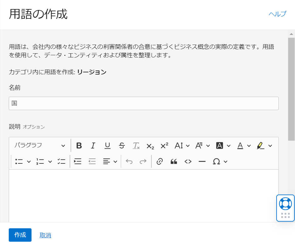Viewport: 295px width, 247px height.
Task: Toggle underline formatting
Action: (107, 146)
